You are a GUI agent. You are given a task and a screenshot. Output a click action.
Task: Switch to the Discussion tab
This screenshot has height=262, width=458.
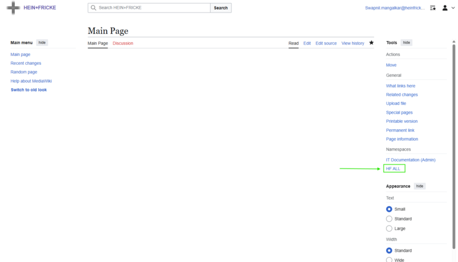(123, 43)
